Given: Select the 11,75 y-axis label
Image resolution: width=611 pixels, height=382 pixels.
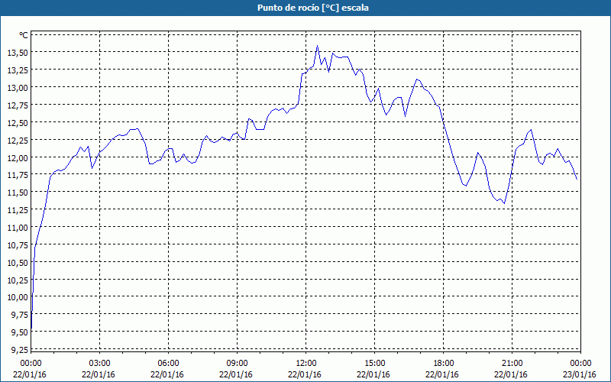Looking at the screenshot, I should (x=18, y=176).
